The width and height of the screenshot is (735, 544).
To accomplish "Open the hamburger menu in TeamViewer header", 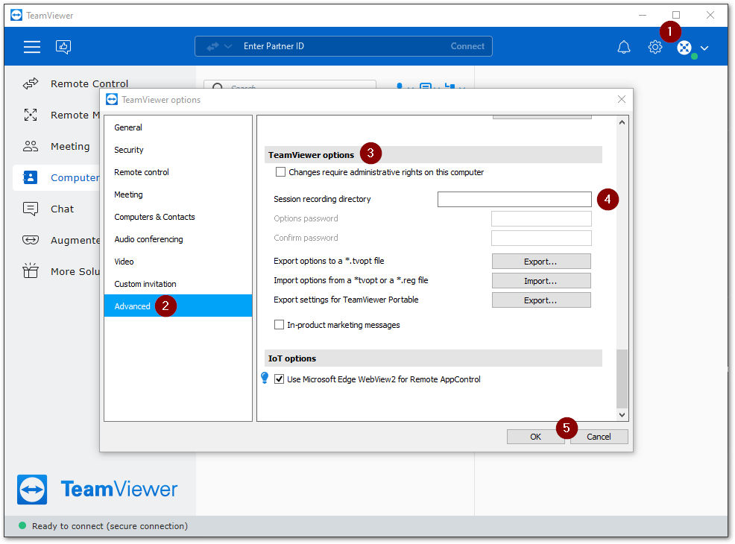I will tap(32, 46).
